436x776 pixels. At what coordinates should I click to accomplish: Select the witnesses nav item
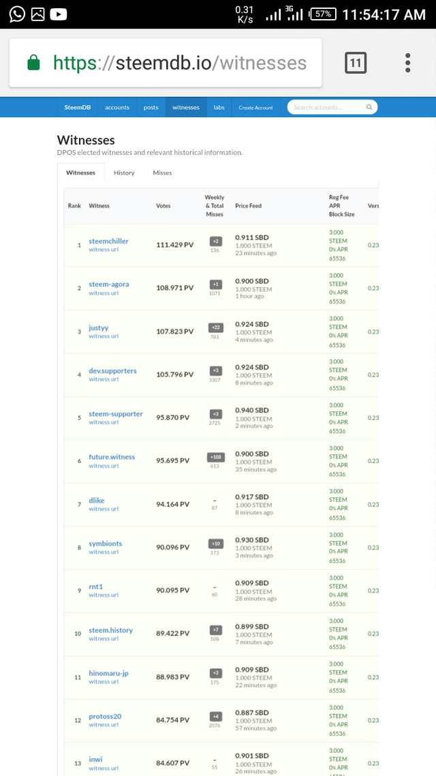[x=186, y=107]
